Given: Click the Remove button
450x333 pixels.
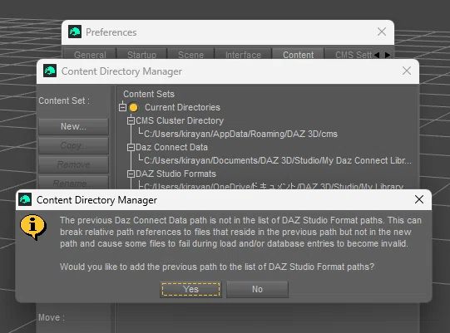Looking at the screenshot, I should (73, 164).
